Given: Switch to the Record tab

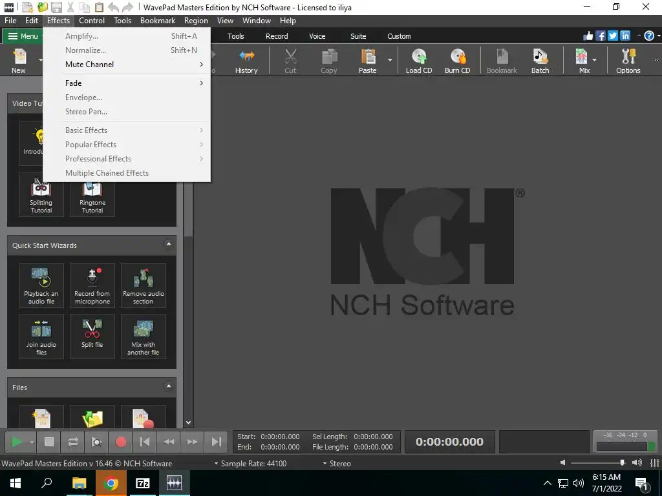Looking at the screenshot, I should pyautogui.click(x=277, y=36).
